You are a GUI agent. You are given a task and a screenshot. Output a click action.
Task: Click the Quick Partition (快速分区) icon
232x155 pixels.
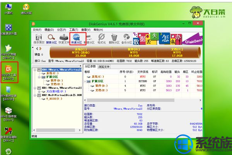pos(77,39)
